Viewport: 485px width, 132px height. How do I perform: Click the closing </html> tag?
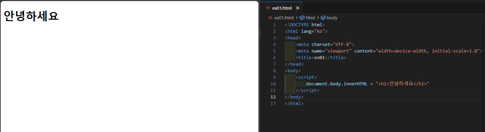pyautogui.click(x=294, y=104)
